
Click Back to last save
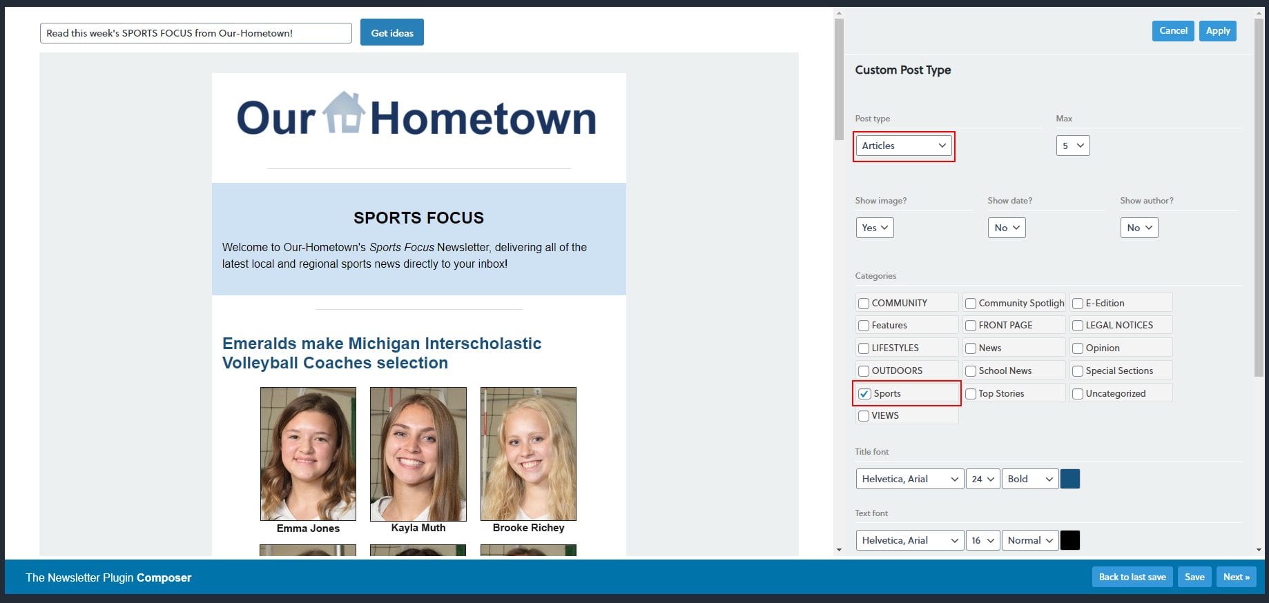coord(1132,577)
